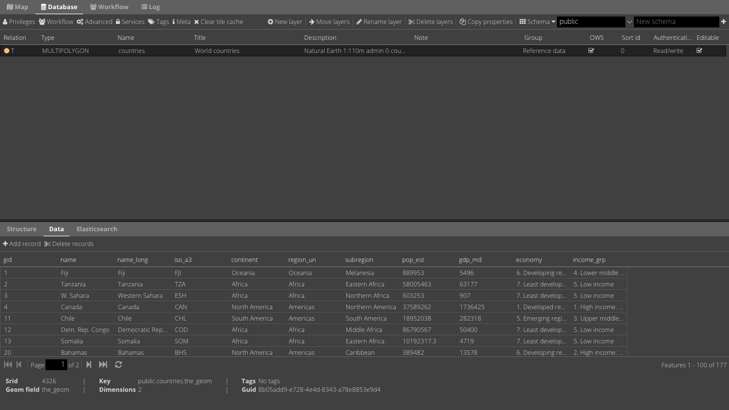This screenshot has width=729, height=410.
Task: Click Add record
Action: point(22,244)
